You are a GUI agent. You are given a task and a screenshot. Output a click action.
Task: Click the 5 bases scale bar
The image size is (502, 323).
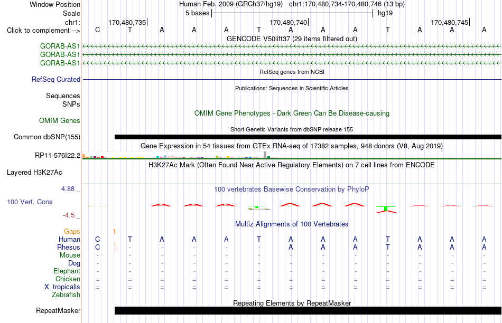coord(292,13)
